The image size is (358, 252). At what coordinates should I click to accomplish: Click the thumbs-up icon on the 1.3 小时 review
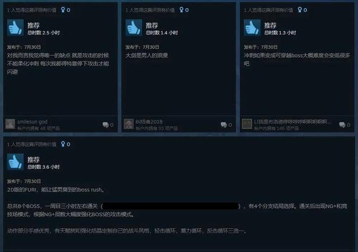click(252, 27)
